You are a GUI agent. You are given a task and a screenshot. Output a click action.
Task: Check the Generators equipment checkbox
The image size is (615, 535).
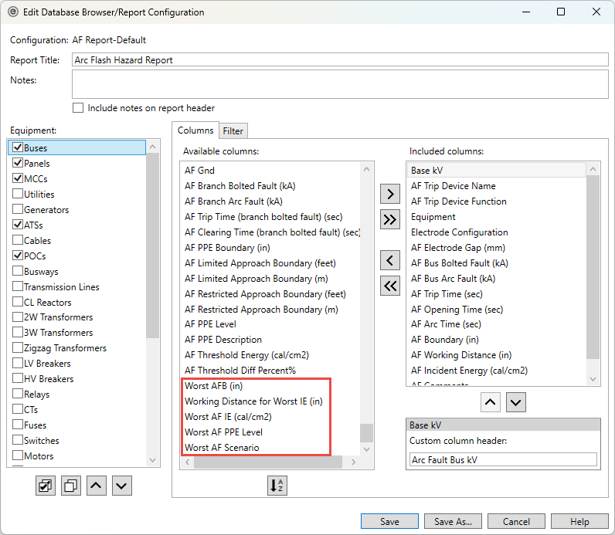(x=18, y=209)
